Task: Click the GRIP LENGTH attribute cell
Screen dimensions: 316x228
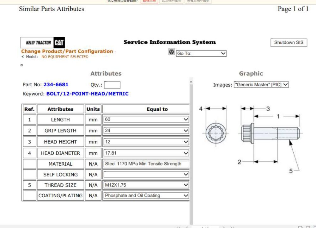Action: click(60, 131)
